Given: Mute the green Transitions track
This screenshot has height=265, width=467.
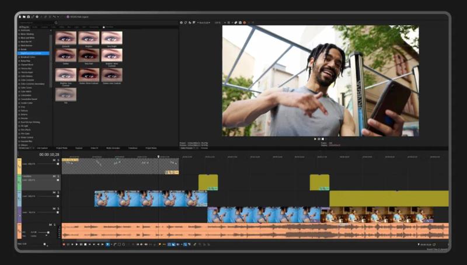Looking at the screenshot, I should [54, 176].
